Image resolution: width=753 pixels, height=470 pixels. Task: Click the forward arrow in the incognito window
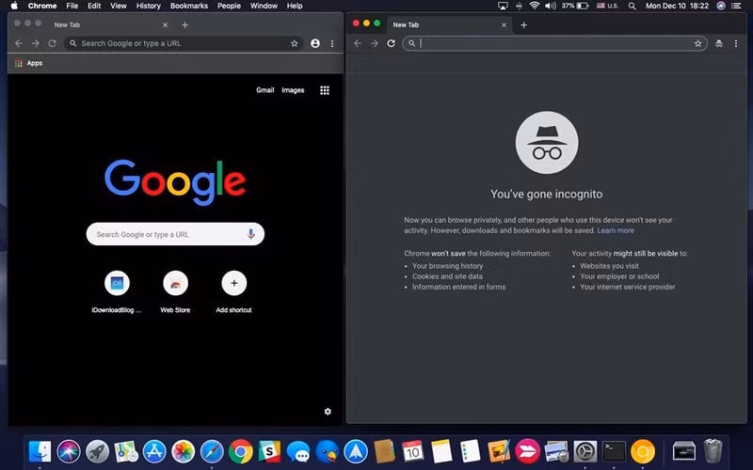(x=374, y=43)
